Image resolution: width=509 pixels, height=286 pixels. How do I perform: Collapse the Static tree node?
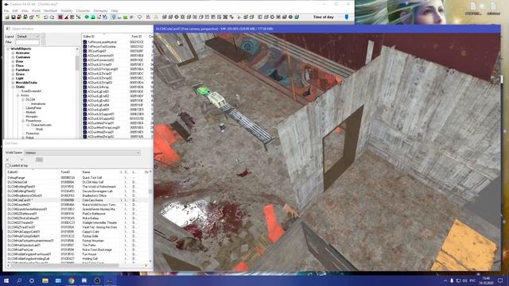click(13, 87)
